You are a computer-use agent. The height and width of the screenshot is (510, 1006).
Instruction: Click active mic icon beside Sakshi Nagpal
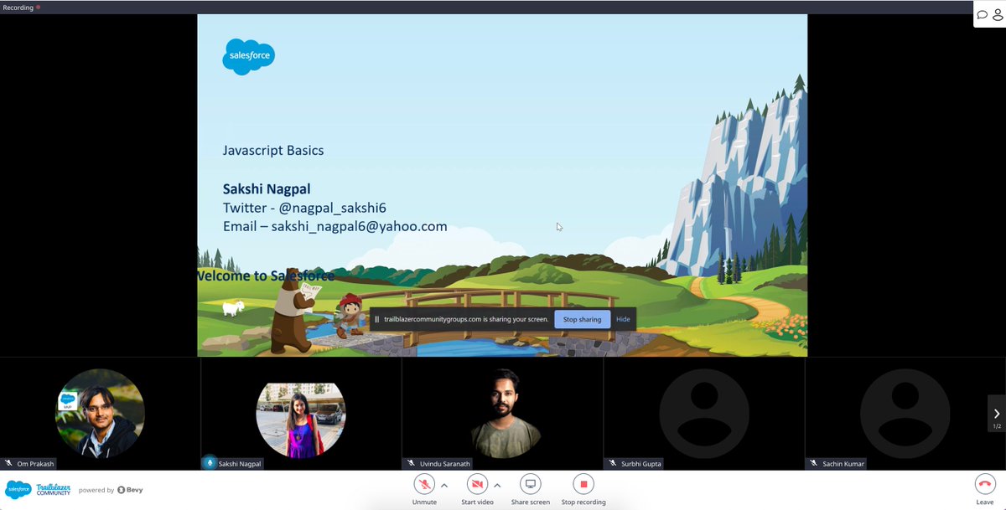point(210,462)
